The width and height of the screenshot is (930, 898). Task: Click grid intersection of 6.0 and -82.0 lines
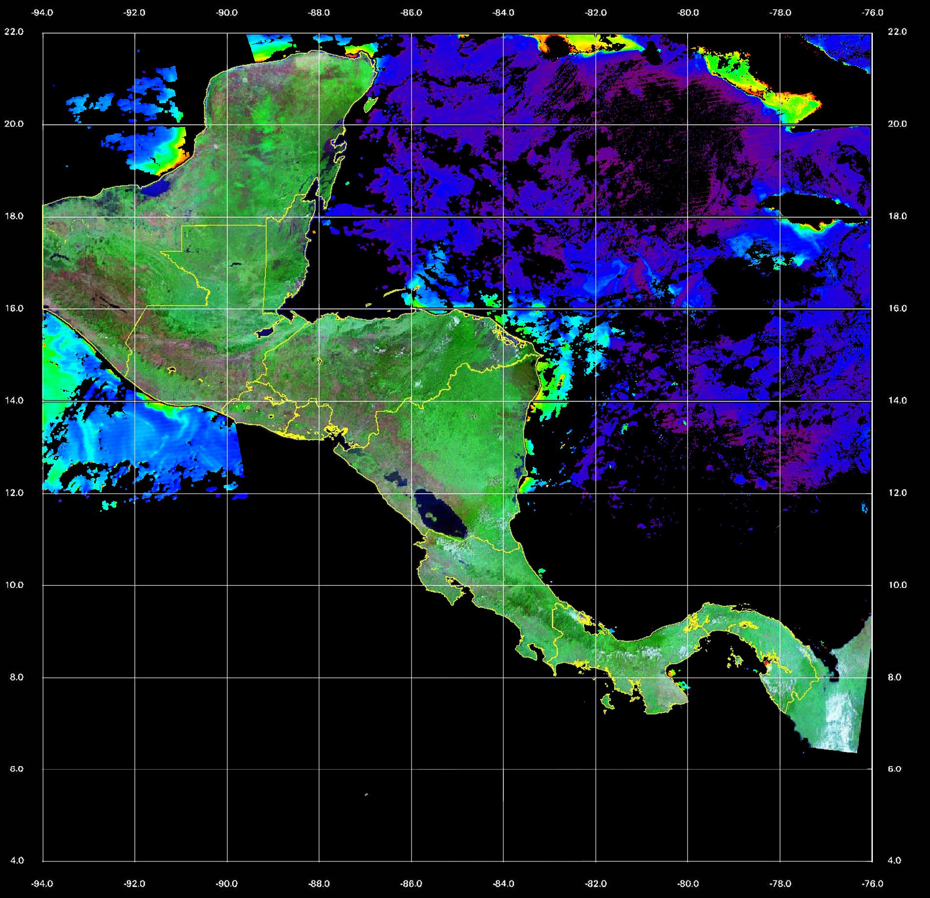596,769
